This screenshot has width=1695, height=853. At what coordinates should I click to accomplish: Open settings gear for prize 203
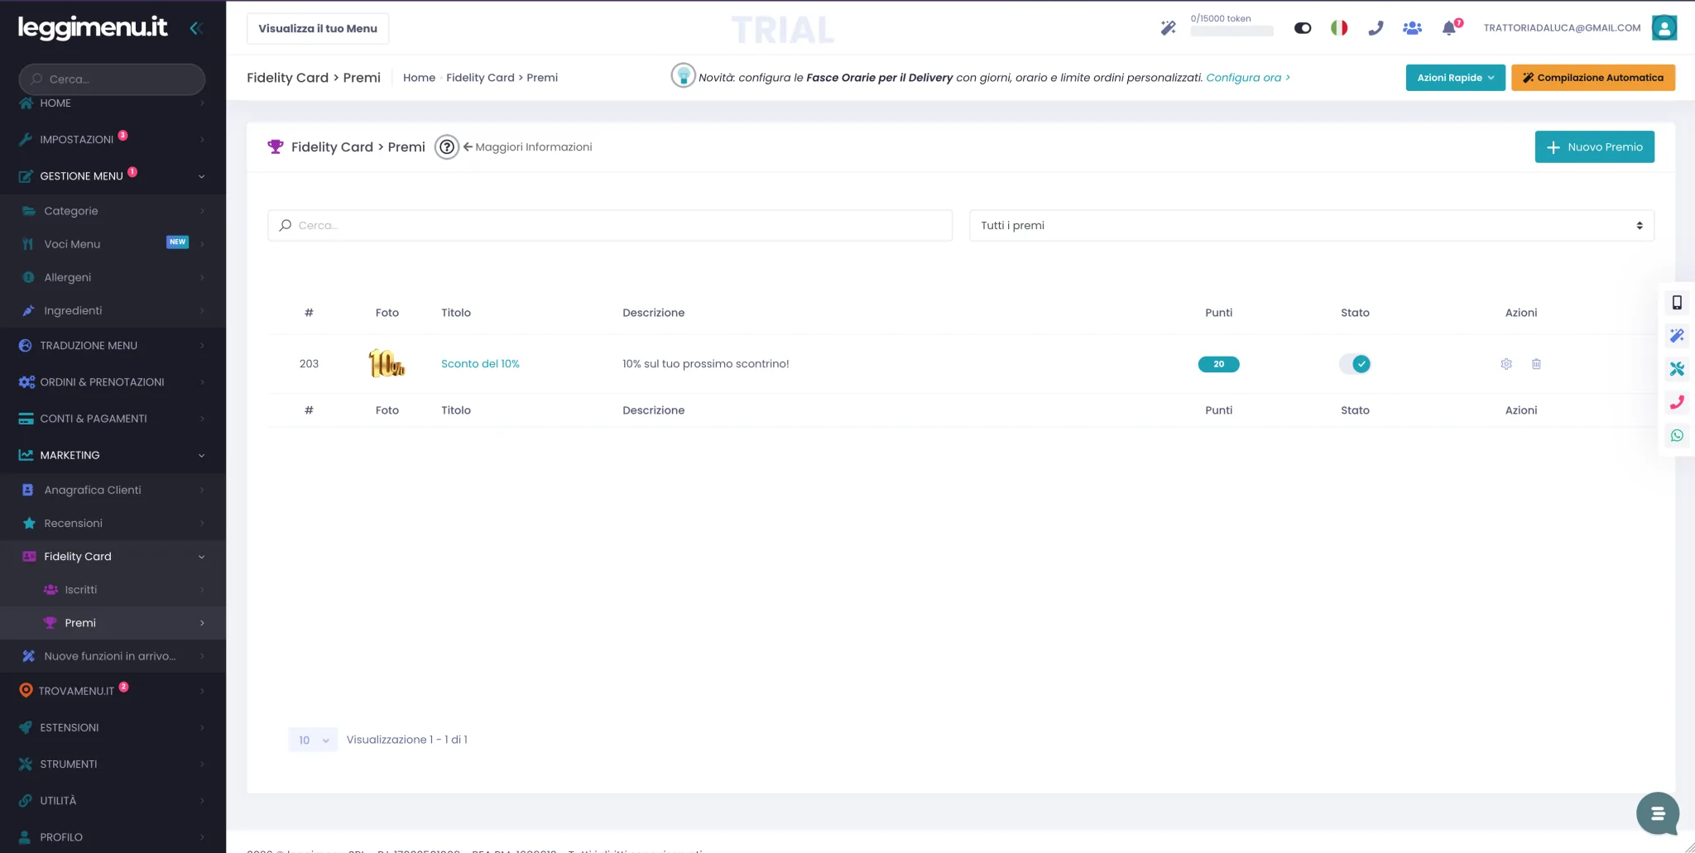pyautogui.click(x=1506, y=364)
